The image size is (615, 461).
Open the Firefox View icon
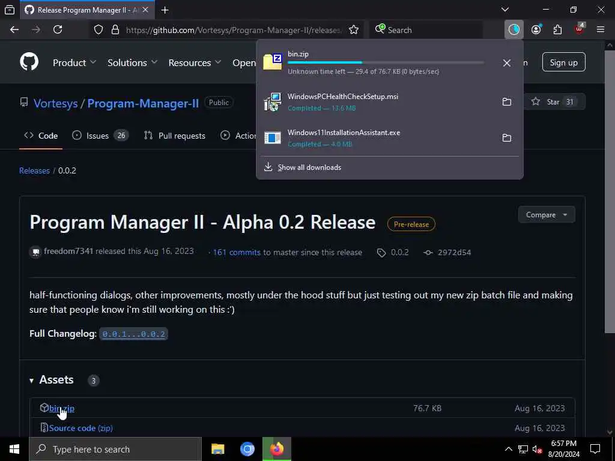coord(10,10)
